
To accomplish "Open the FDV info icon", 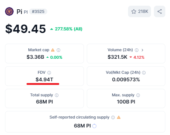I will coord(49,73).
